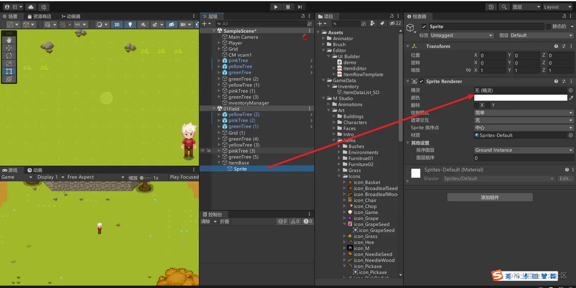Viewport: 576px width, 288px height.
Task: Pick a color with the eyedropper icon
Action: point(571,98)
